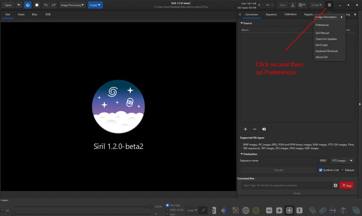Click the Convert button
Viewport: 362px width, 216px height.
[x=279, y=170]
